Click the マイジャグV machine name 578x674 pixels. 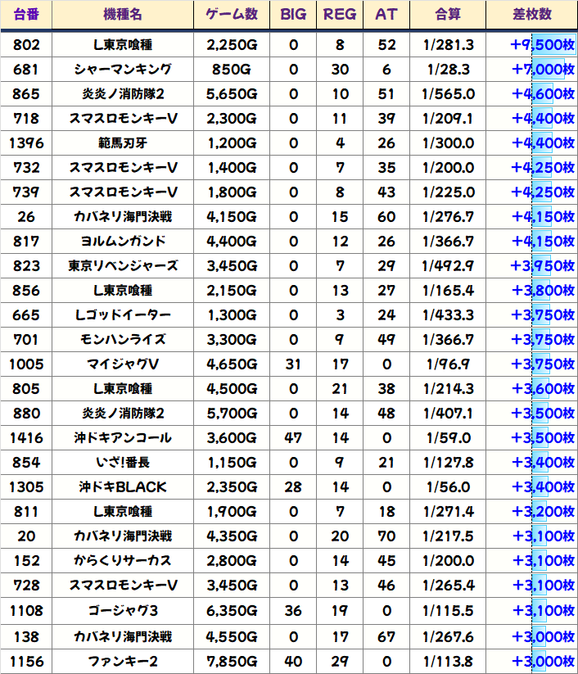(123, 364)
